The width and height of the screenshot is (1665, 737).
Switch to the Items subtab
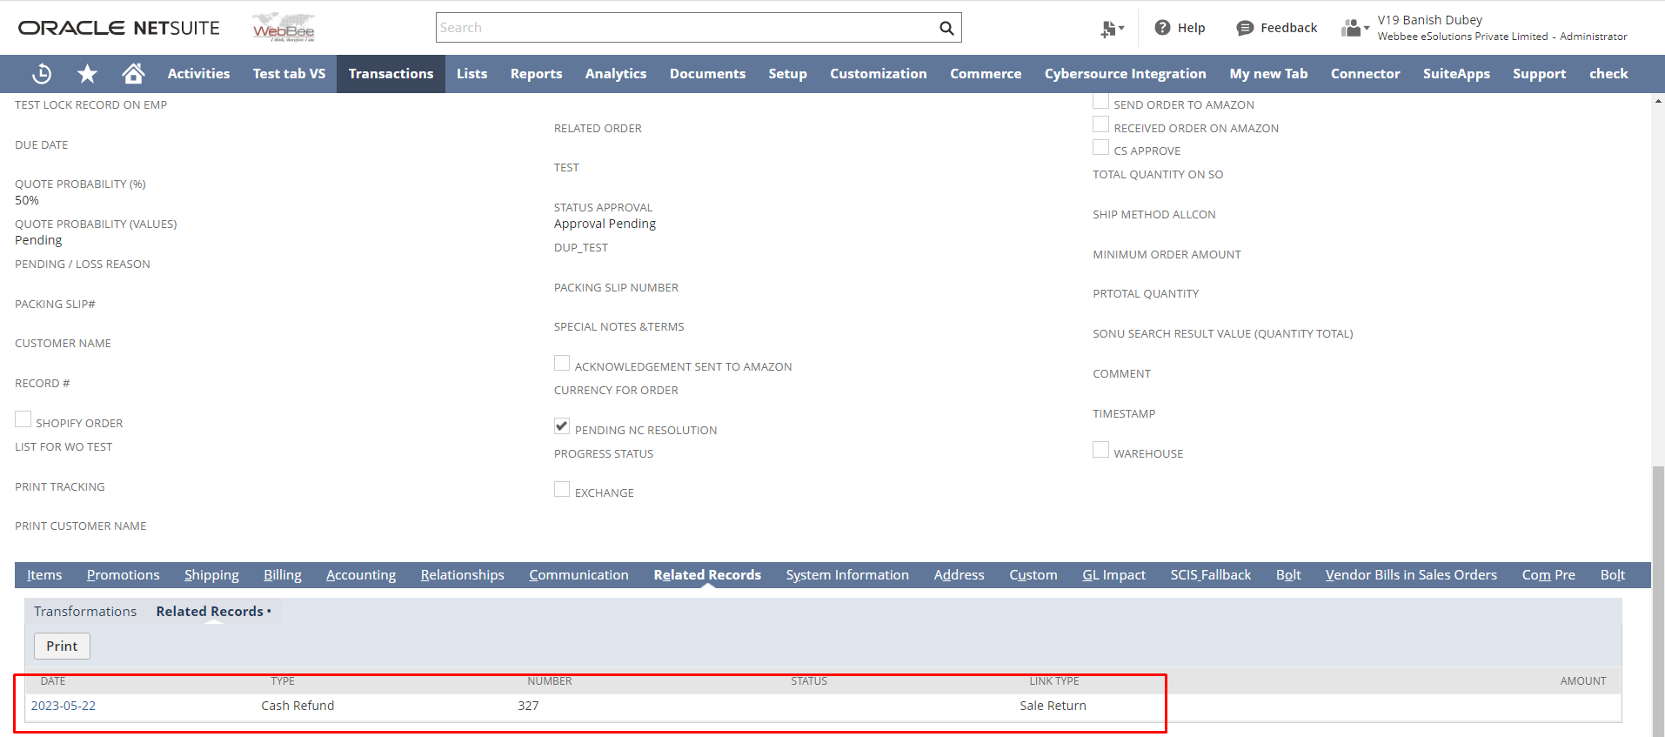click(44, 574)
